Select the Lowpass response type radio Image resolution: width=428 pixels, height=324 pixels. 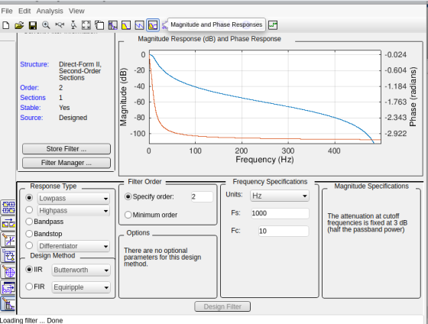pyautogui.click(x=29, y=198)
